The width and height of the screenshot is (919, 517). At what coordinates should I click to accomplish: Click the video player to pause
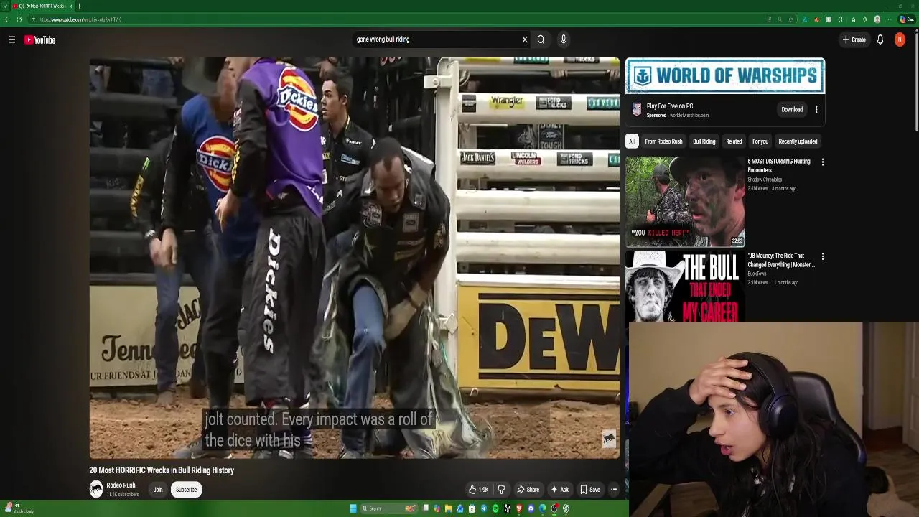(354, 258)
